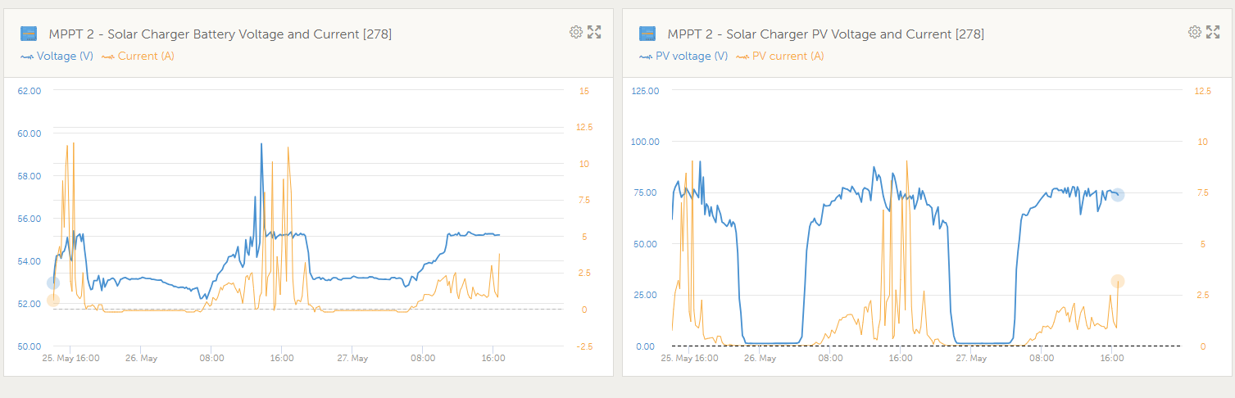Click 100.00 value on PV voltage axis
The height and width of the screenshot is (398, 1235).
[x=646, y=142]
